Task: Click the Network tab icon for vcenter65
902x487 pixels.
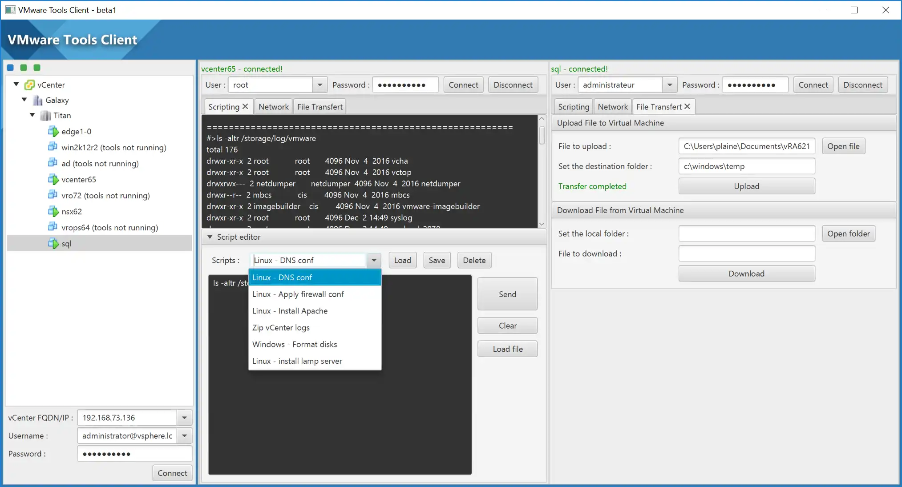Action: pyautogui.click(x=274, y=107)
